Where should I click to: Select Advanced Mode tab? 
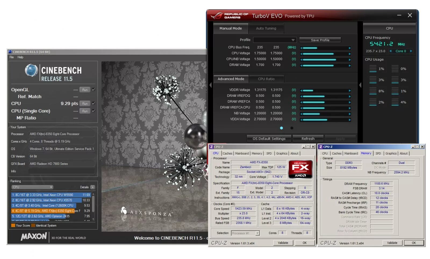231,79
